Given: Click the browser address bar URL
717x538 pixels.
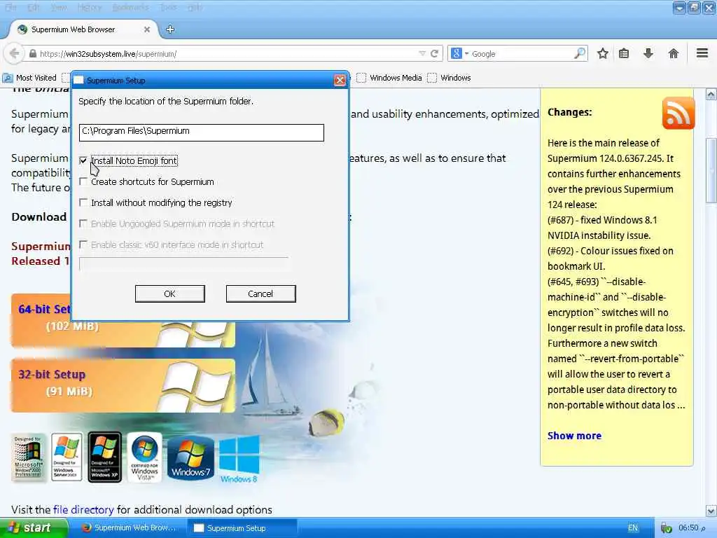Looking at the screenshot, I should pos(108,54).
